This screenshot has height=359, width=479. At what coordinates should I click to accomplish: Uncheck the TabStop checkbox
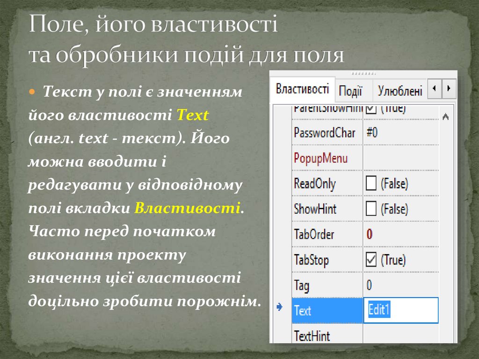[371, 259]
